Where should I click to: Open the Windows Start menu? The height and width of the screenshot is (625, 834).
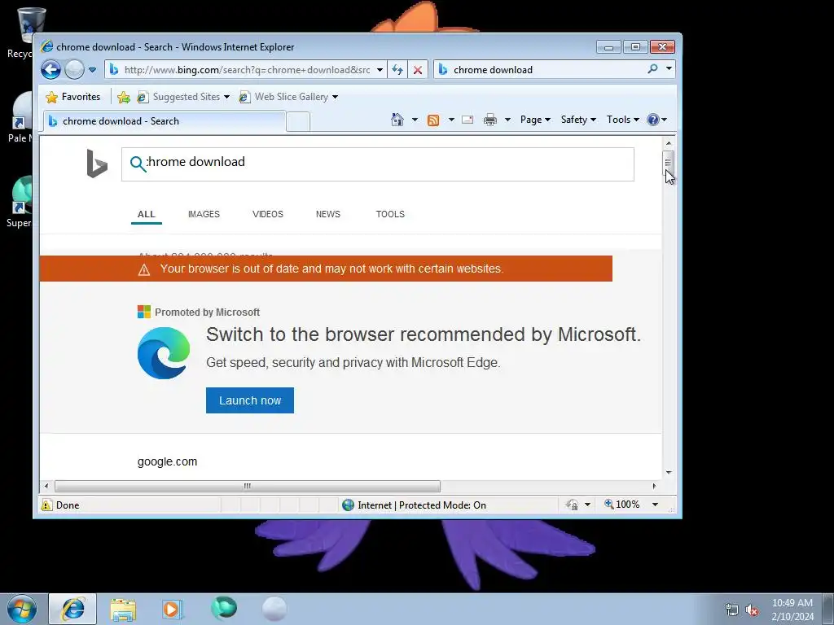(22, 609)
